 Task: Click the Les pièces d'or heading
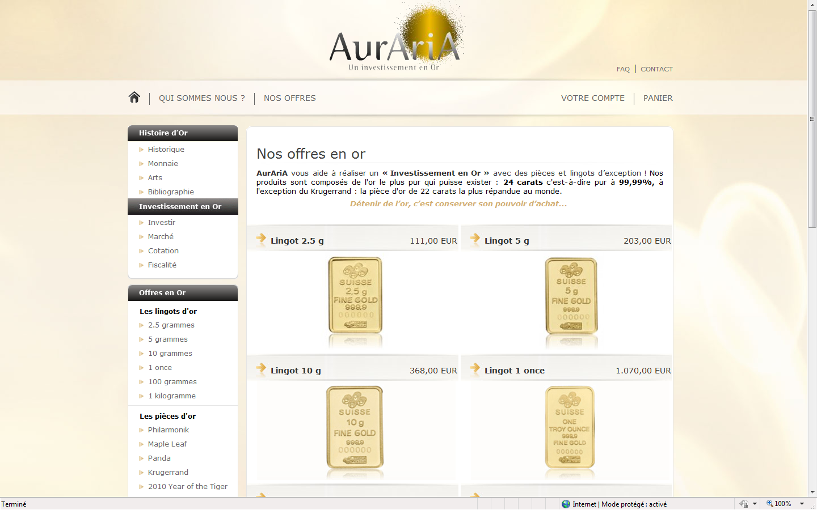click(x=167, y=416)
